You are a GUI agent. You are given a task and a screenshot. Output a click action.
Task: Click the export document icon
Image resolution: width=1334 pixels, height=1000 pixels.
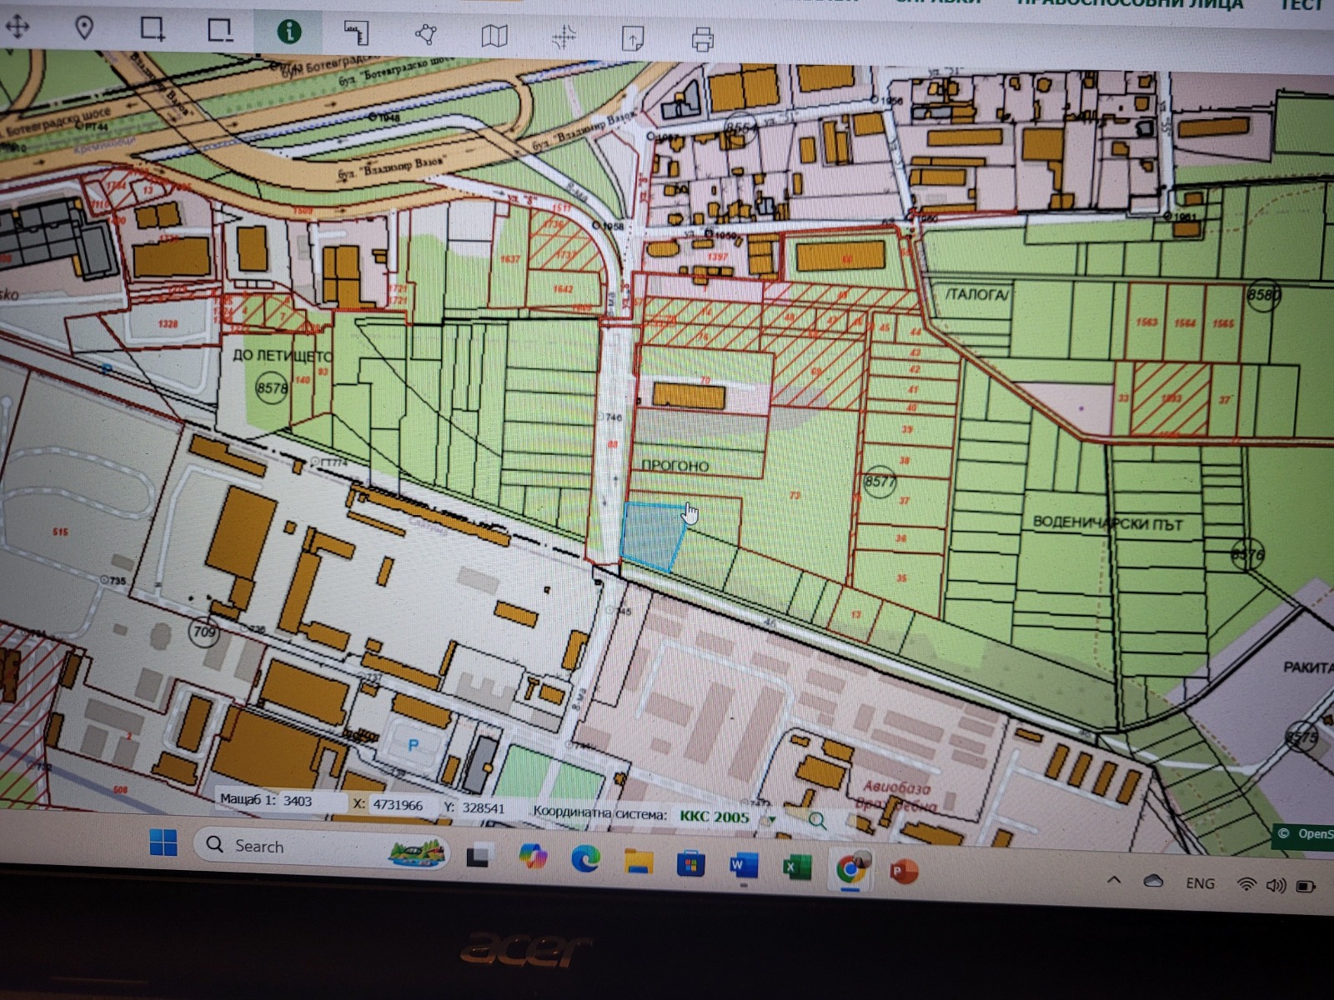(633, 38)
